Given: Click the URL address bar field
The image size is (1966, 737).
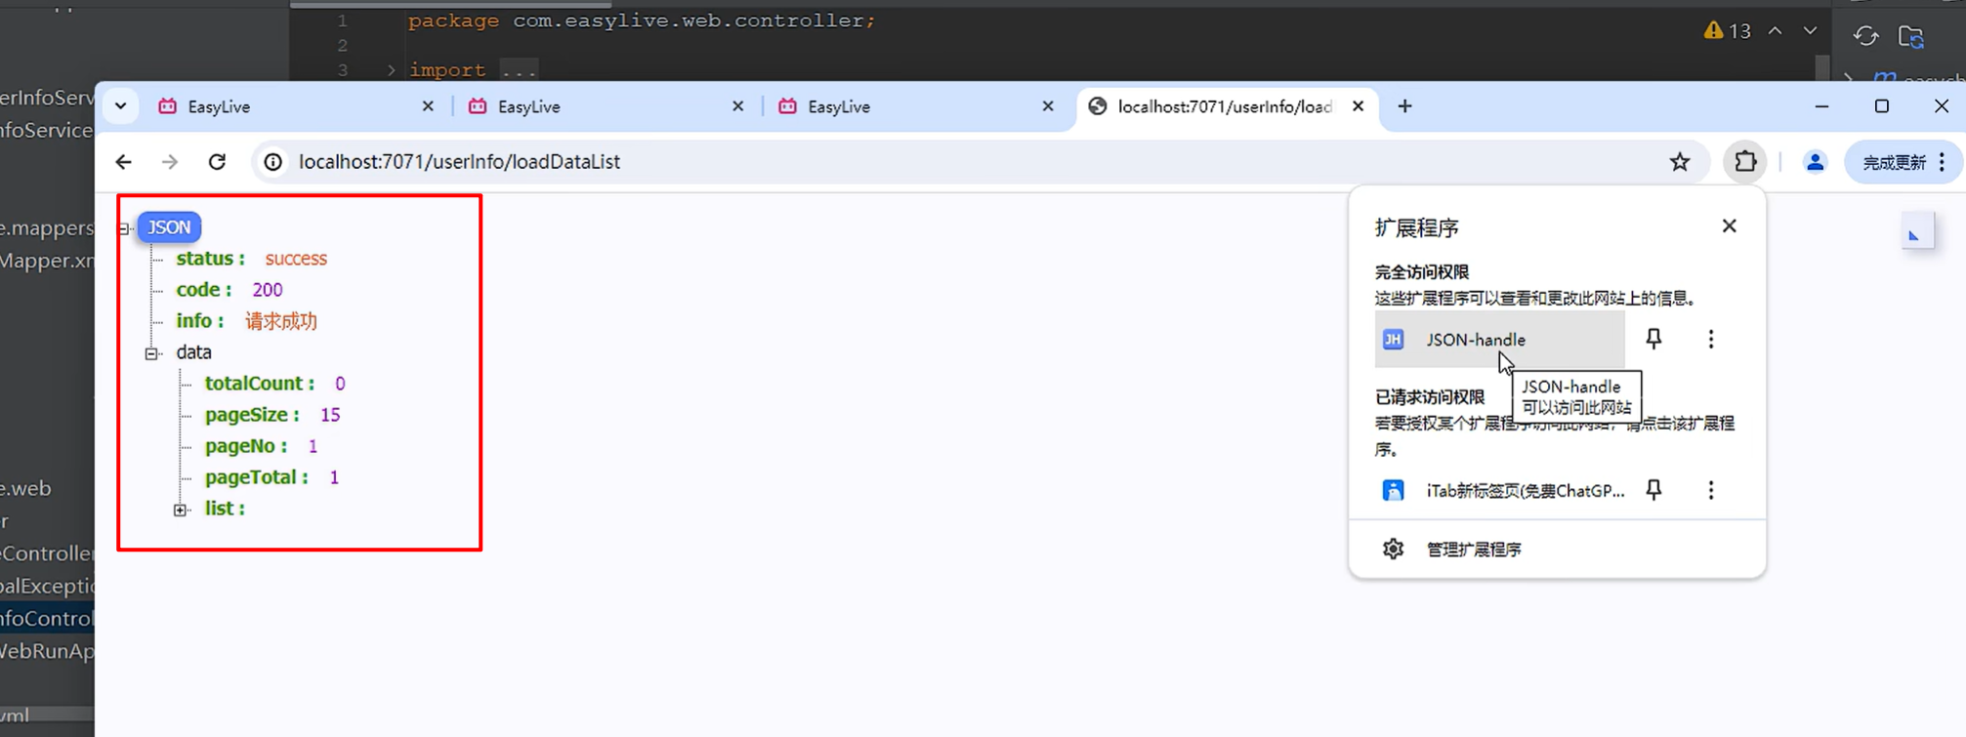Looking at the screenshot, I should [879, 162].
